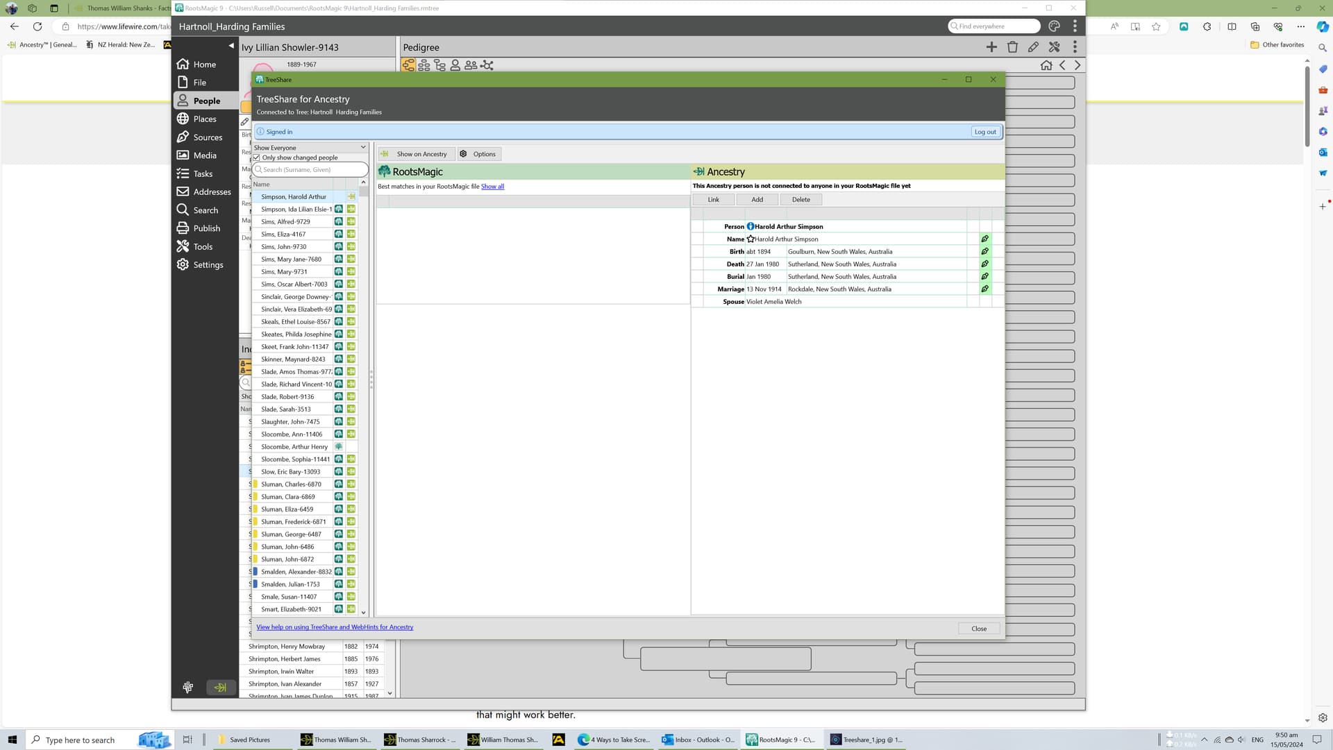Switch to Family view icon

(424, 65)
